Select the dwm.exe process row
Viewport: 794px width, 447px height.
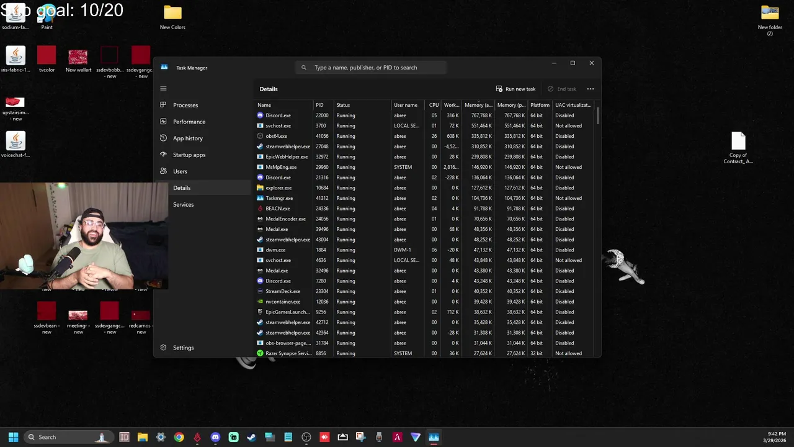tap(425, 250)
